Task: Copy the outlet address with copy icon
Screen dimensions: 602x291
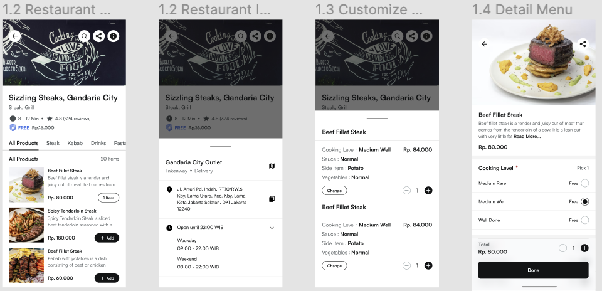Action: point(272,199)
